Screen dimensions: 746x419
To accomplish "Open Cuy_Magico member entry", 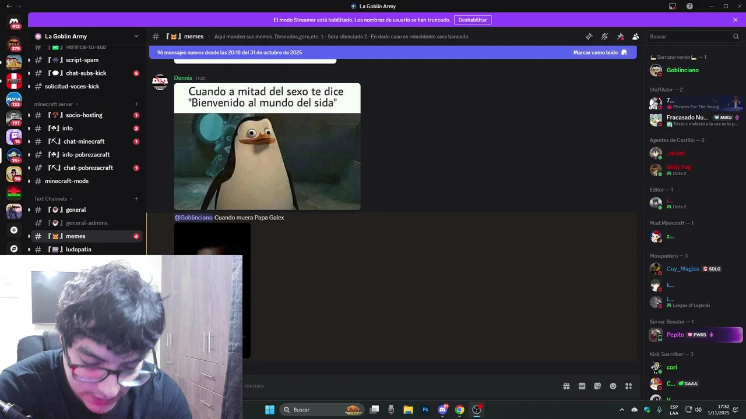I will tap(695, 269).
